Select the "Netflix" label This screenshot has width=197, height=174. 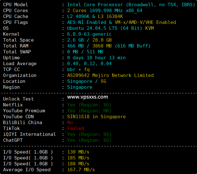click(x=13, y=105)
